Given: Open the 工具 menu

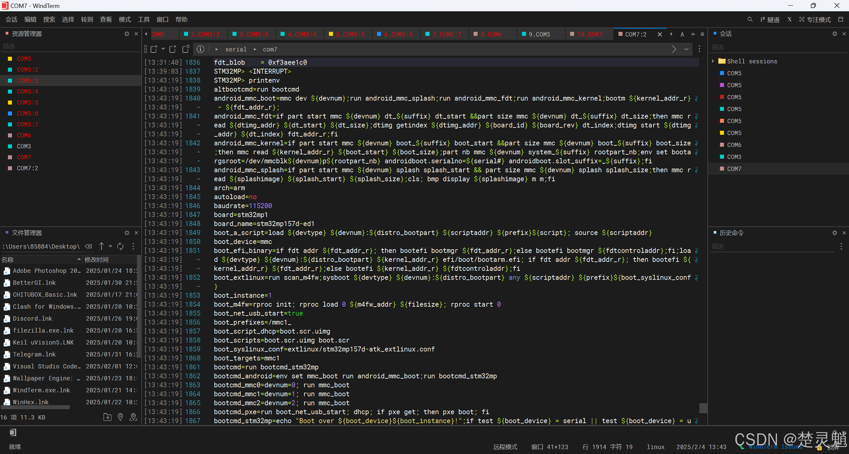Looking at the screenshot, I should 144,20.
